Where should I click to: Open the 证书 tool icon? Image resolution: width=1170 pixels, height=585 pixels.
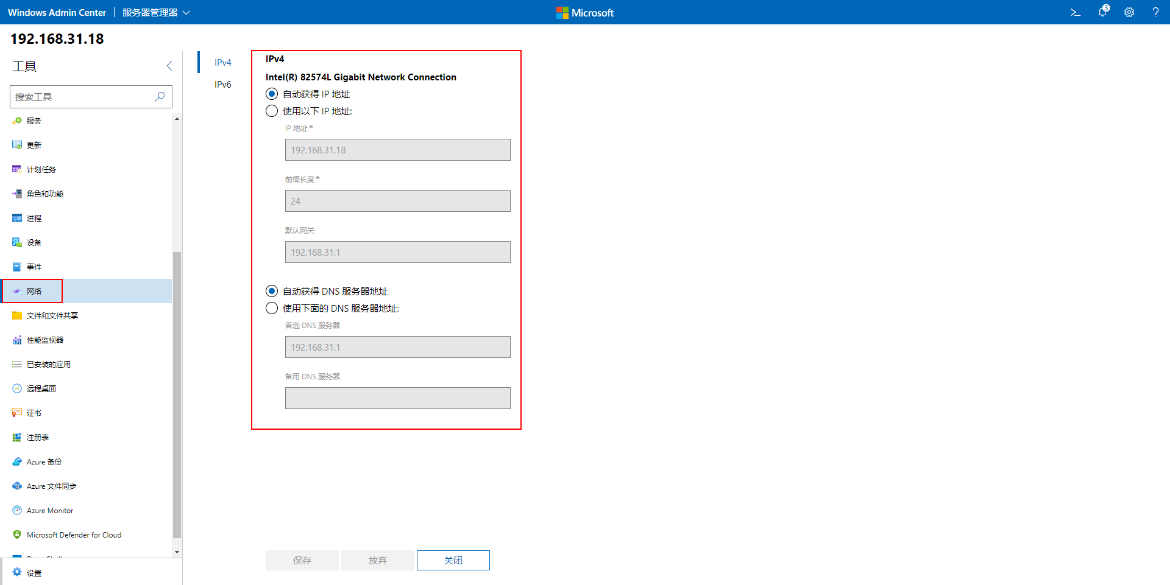(17, 413)
